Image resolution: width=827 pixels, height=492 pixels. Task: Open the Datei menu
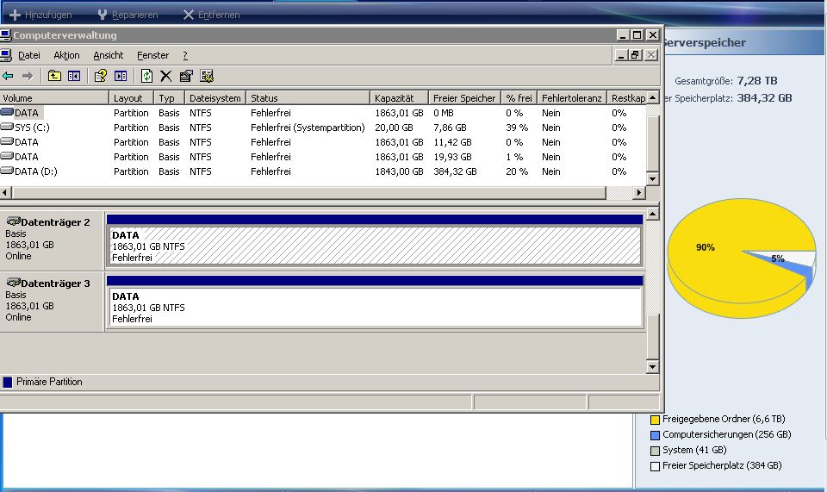29,55
